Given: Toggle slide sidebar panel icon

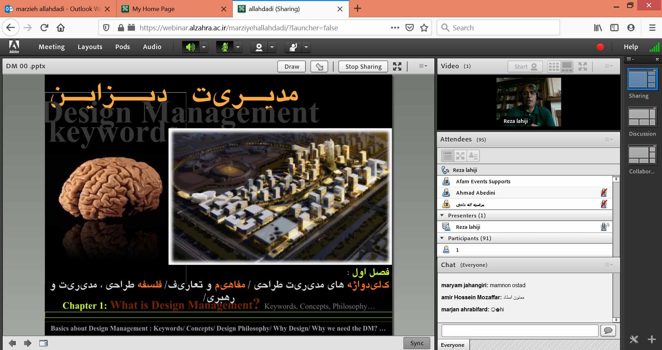Looking at the screenshot, I should [43, 343].
